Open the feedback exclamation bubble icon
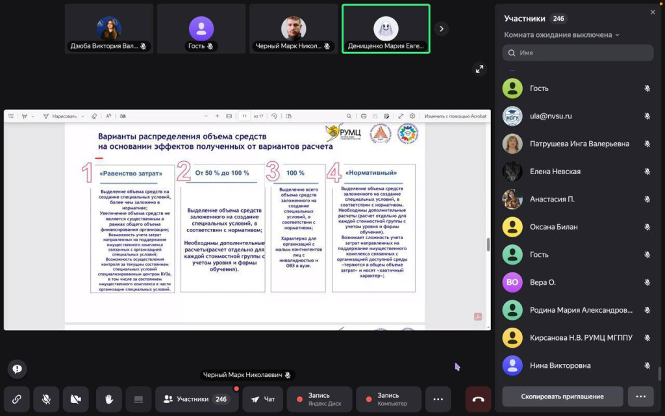 (17, 369)
